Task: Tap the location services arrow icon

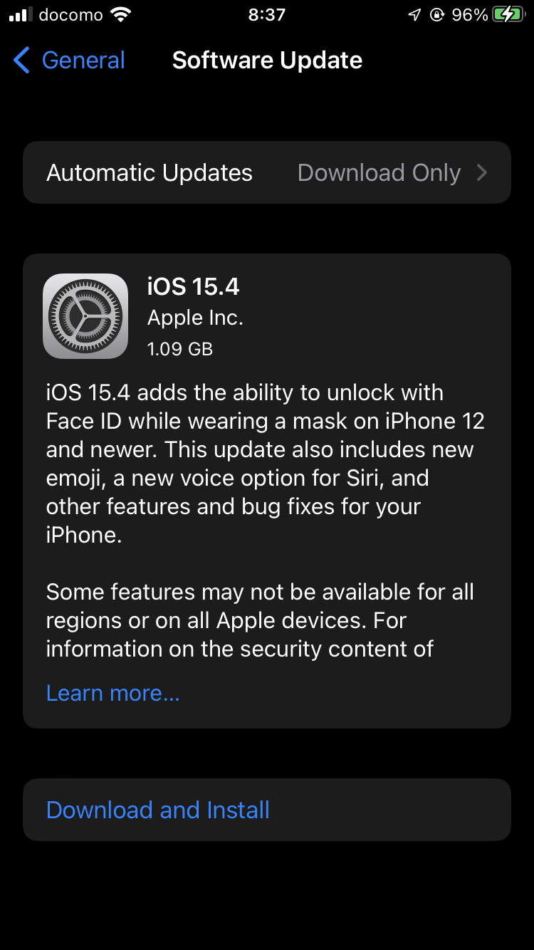Action: coord(414,15)
